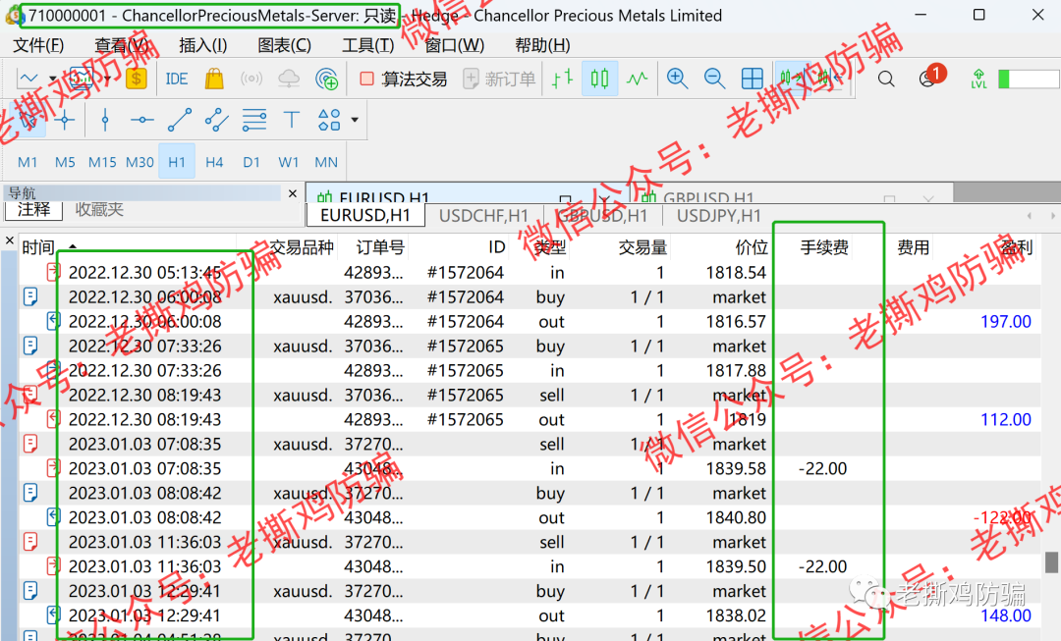The height and width of the screenshot is (641, 1061).
Task: Close the 导航 navigator panel
Action: (293, 193)
